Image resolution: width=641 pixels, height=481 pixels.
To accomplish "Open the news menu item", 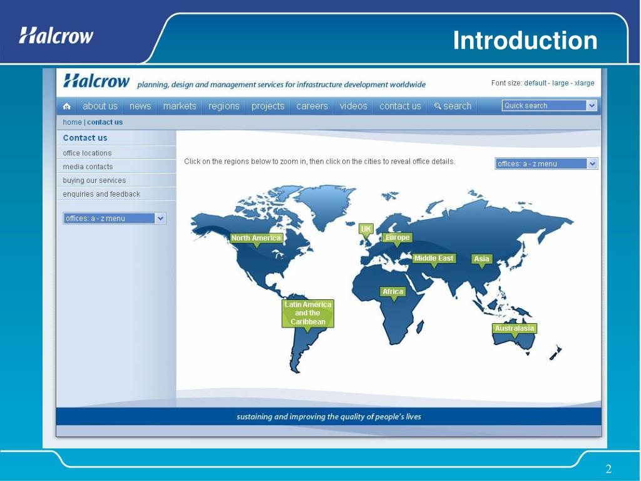I will point(140,106).
